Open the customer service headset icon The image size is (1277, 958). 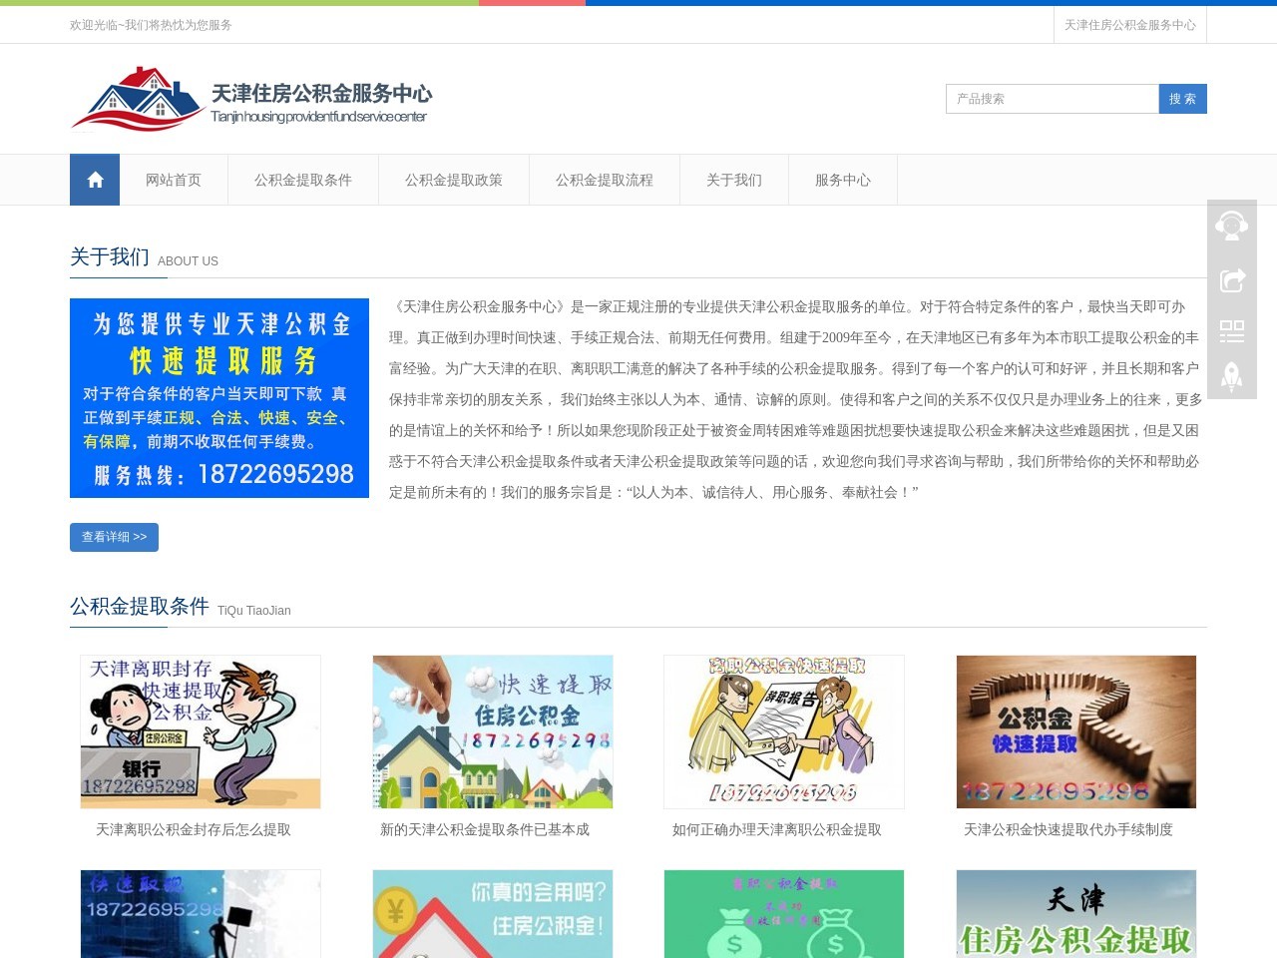1231,225
